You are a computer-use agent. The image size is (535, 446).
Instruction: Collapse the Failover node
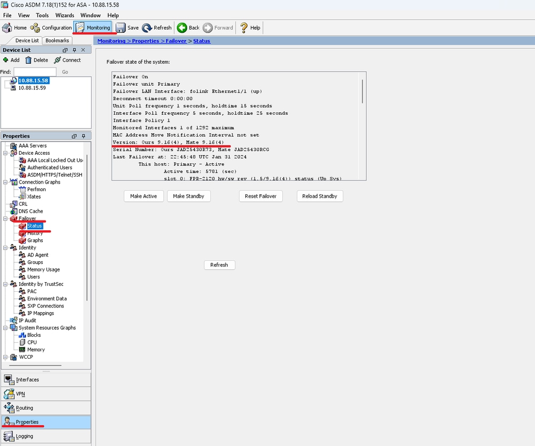pos(5,218)
